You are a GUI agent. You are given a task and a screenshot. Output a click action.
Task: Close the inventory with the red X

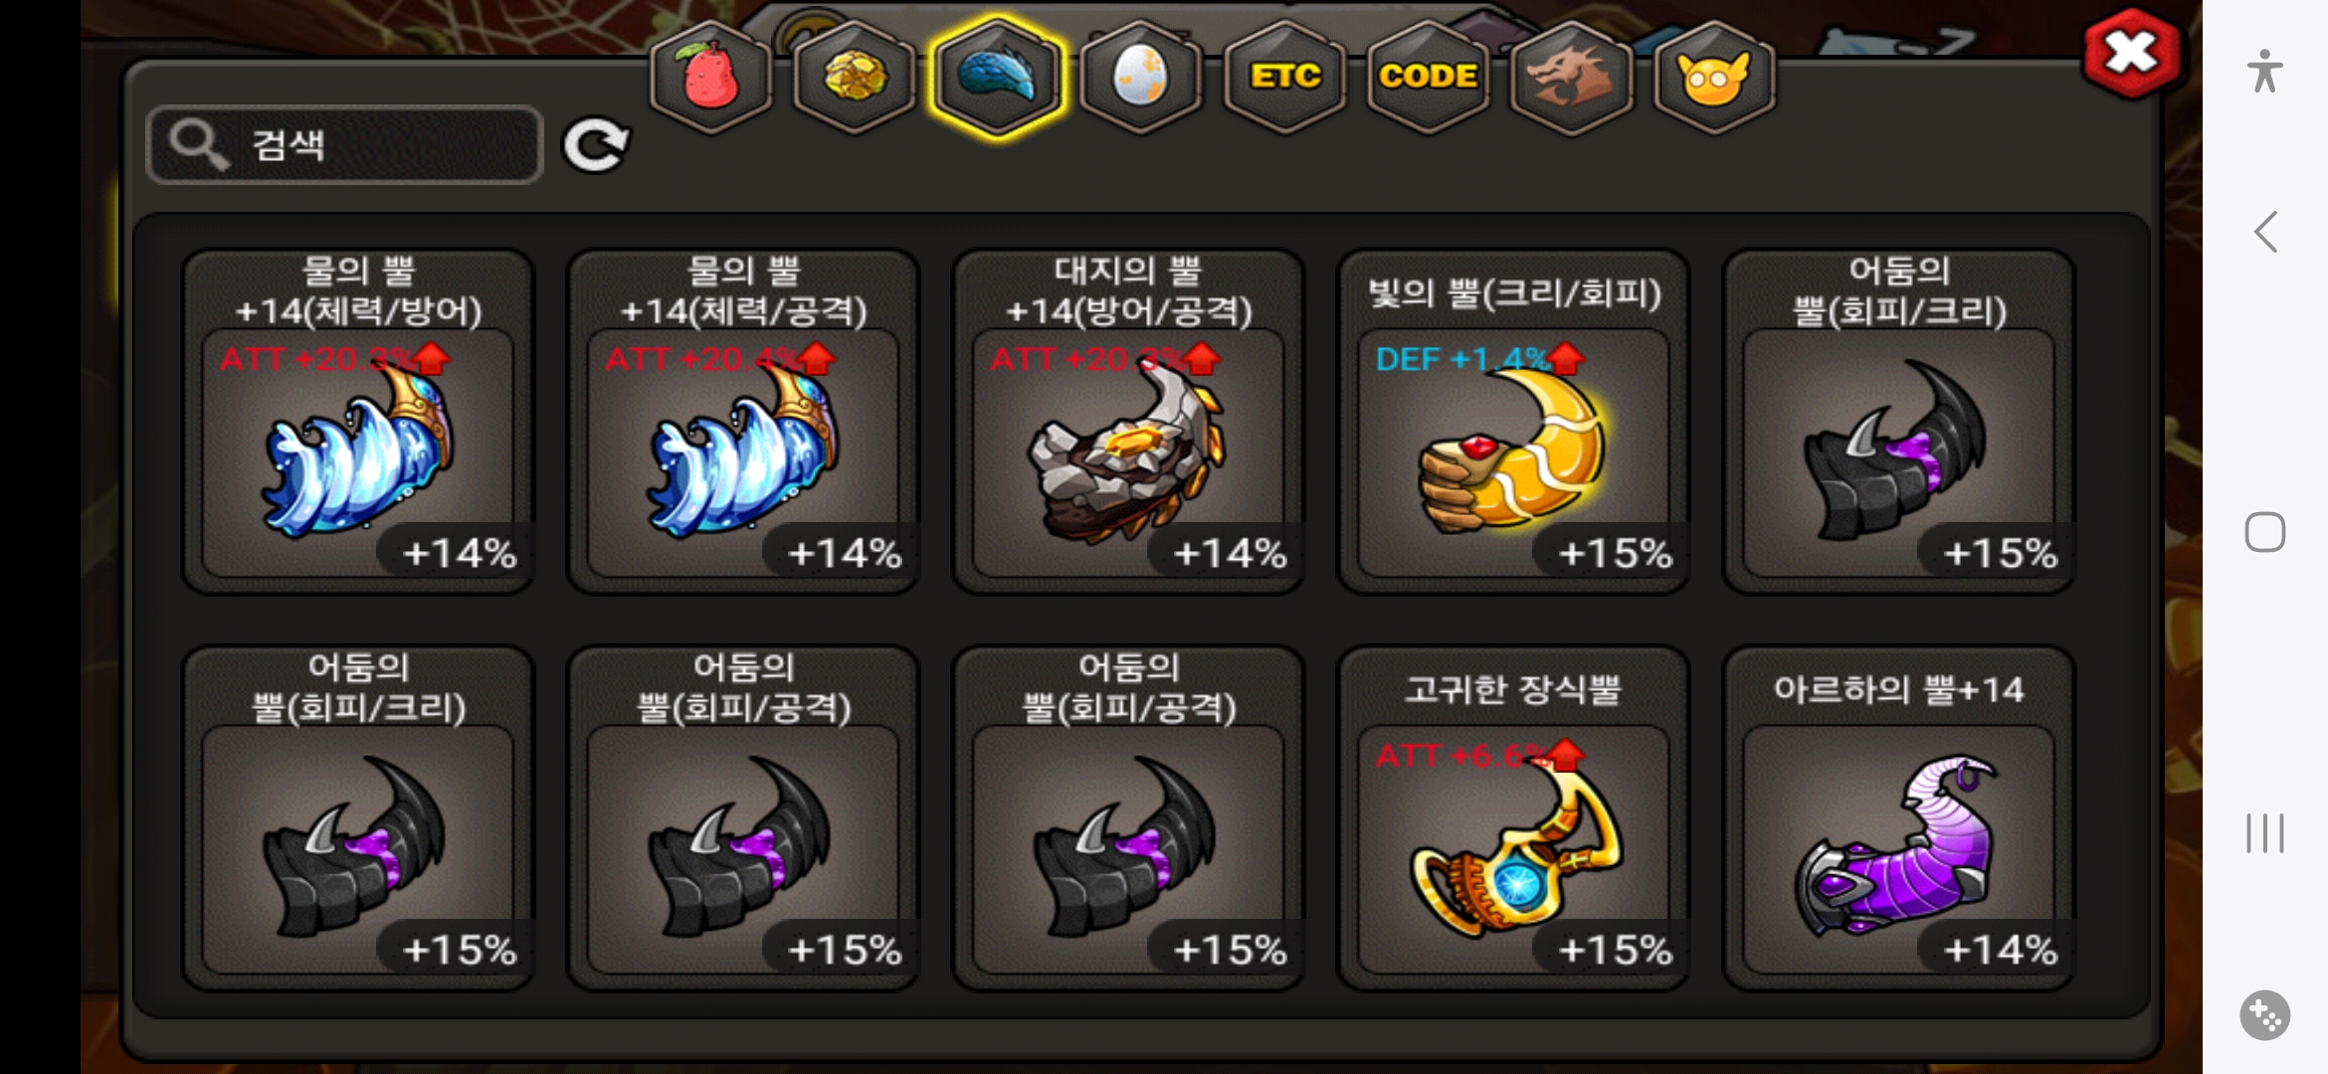click(x=2131, y=53)
